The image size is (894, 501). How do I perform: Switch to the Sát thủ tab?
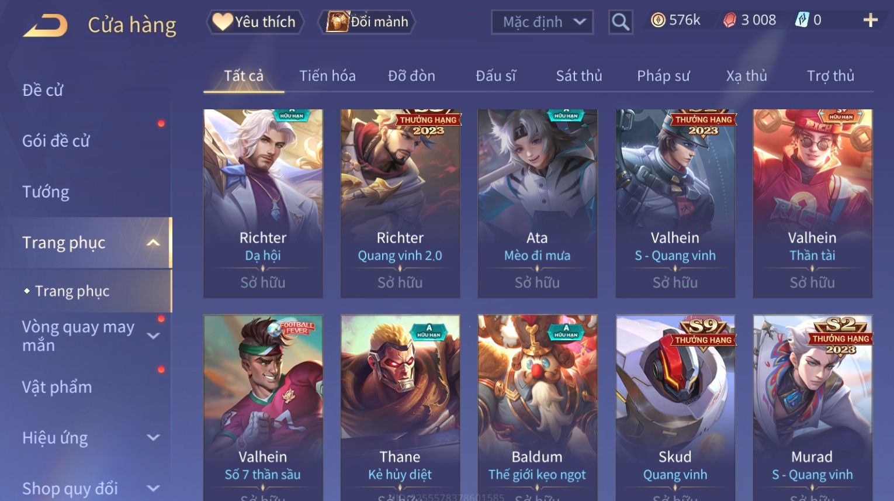click(578, 76)
